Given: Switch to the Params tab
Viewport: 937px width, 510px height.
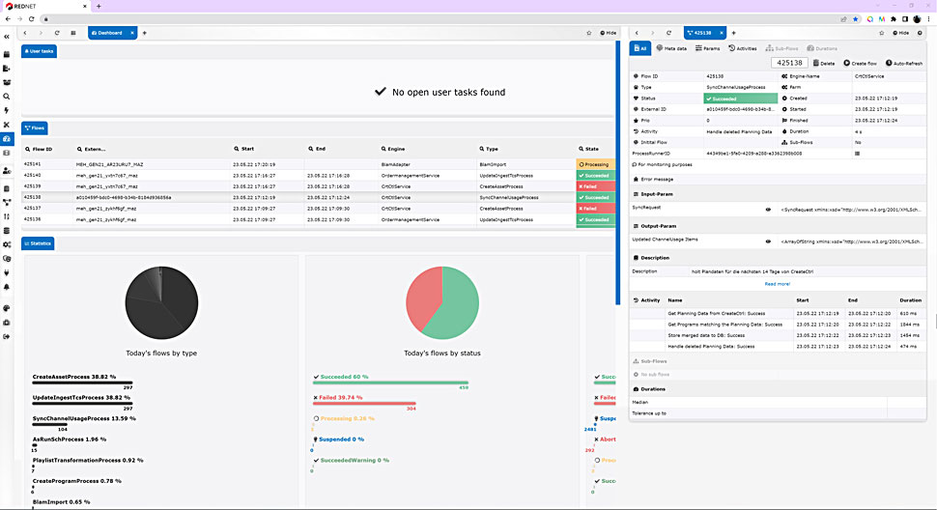Looking at the screenshot, I should click(707, 48).
